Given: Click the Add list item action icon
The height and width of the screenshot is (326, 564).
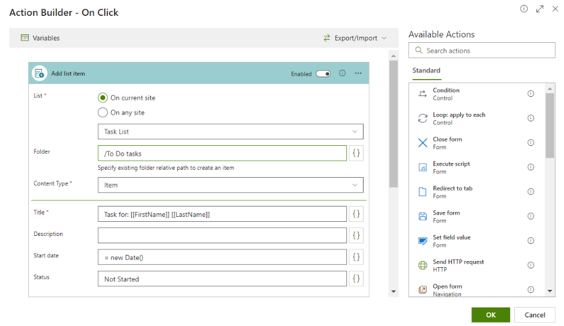Looking at the screenshot, I should (x=39, y=74).
